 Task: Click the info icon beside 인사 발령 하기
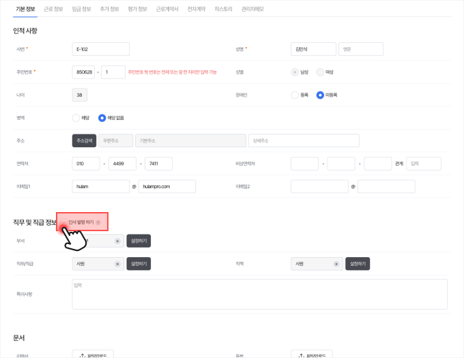pos(98,222)
